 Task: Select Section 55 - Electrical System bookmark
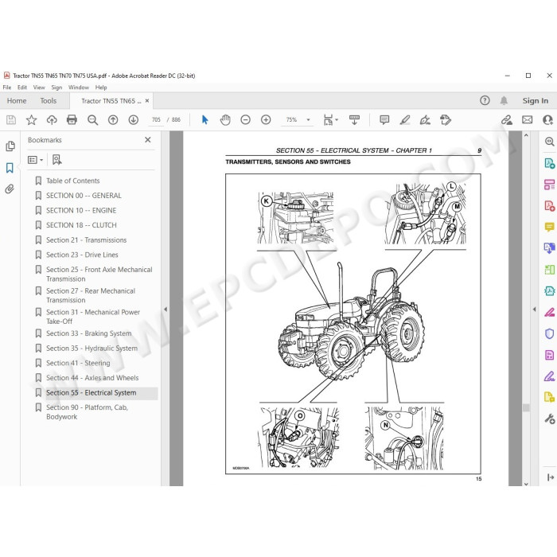pyautogui.click(x=92, y=393)
